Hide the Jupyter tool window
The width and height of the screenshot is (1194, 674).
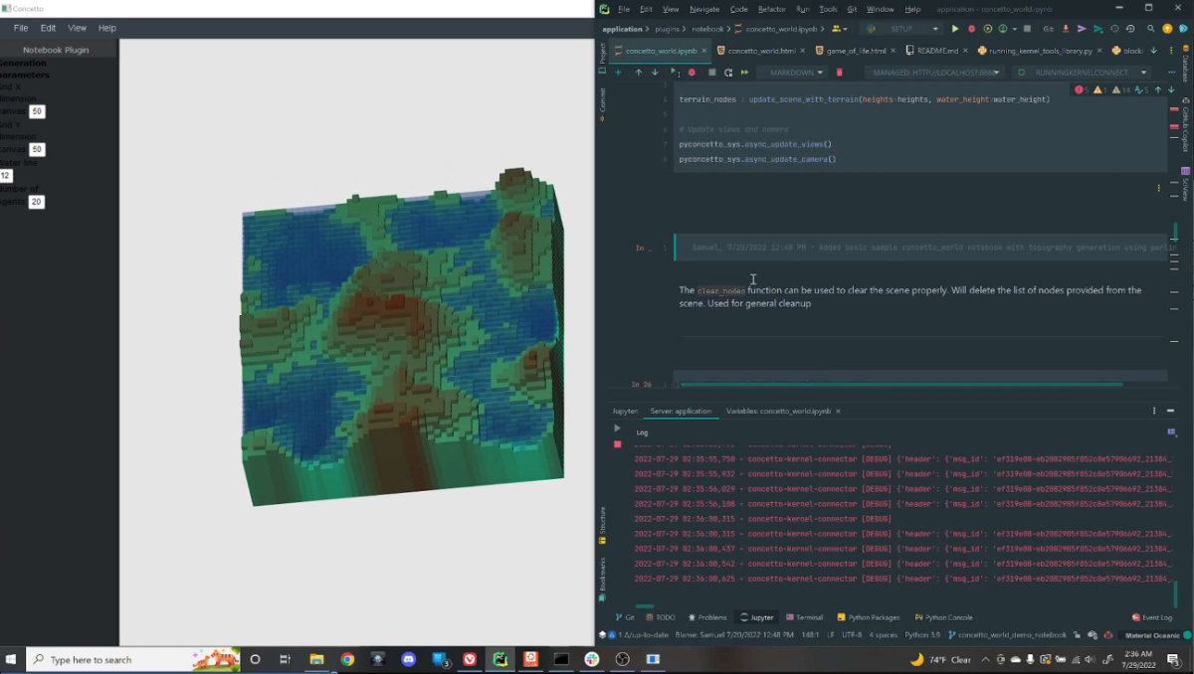[x=1169, y=411]
